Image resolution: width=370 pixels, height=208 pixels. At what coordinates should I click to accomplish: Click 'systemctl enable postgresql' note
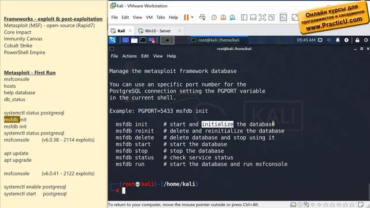tap(35, 187)
